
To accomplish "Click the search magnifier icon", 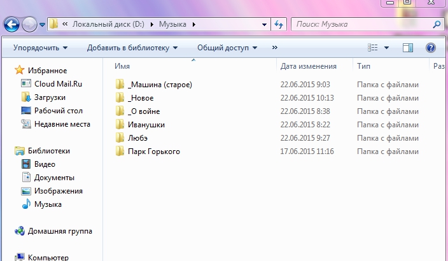I will (437, 25).
